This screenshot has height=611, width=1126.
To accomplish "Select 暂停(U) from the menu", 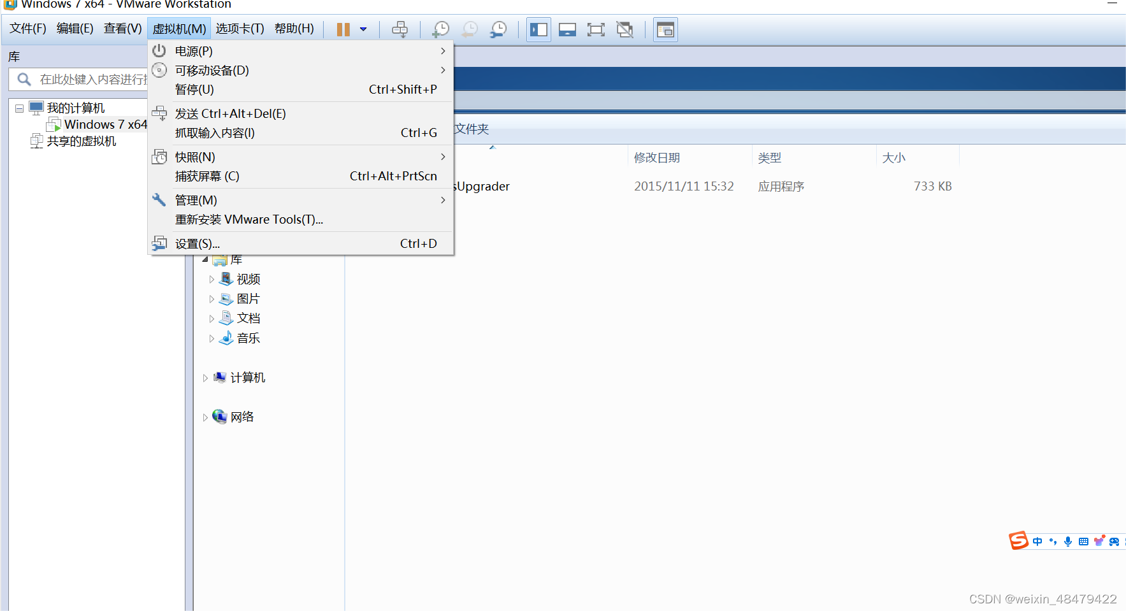I will pyautogui.click(x=300, y=89).
